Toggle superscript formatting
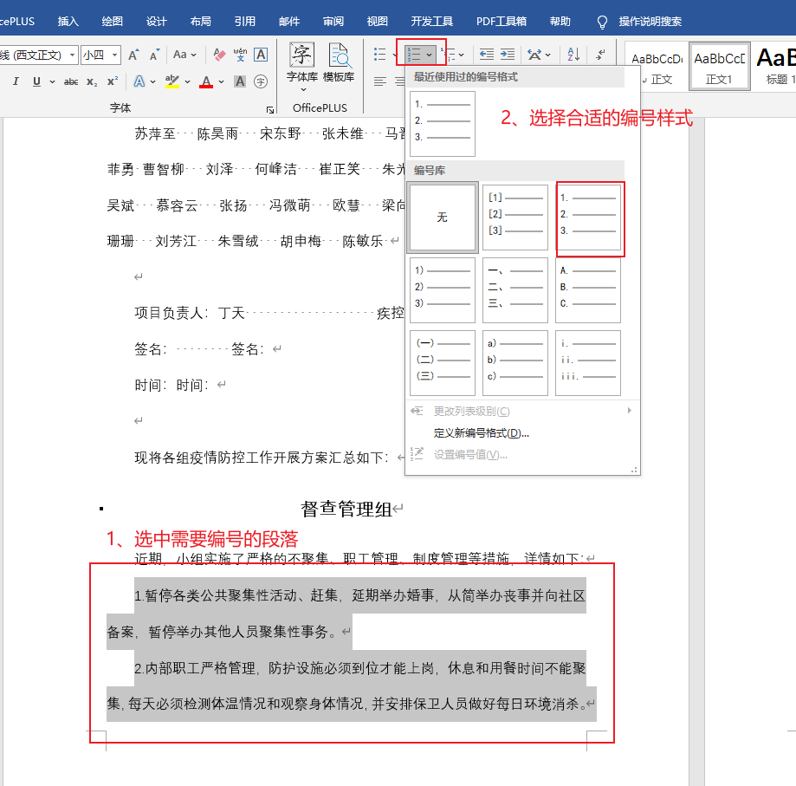 [x=113, y=81]
